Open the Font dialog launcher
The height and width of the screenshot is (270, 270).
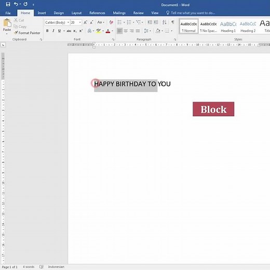(113, 39)
